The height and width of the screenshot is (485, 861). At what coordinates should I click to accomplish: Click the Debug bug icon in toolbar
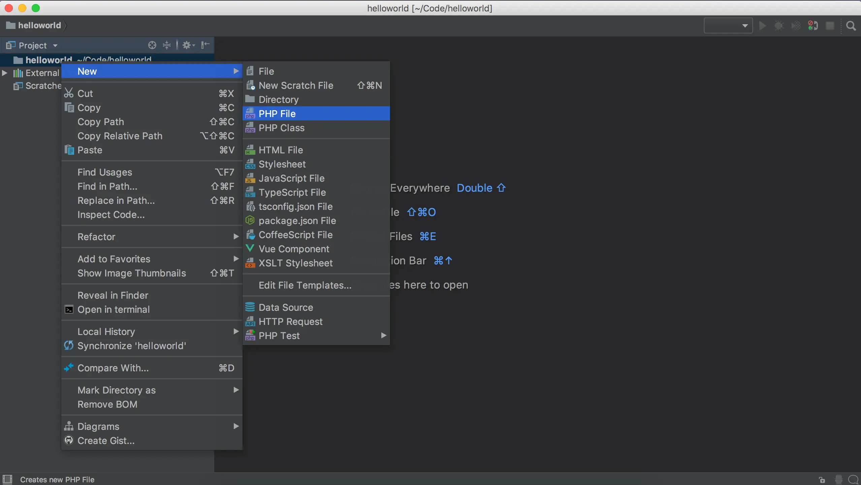pyautogui.click(x=779, y=26)
